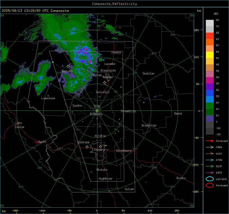
Task: Click the yellow 54-51 dBZ color swatch
Action: (210, 55)
